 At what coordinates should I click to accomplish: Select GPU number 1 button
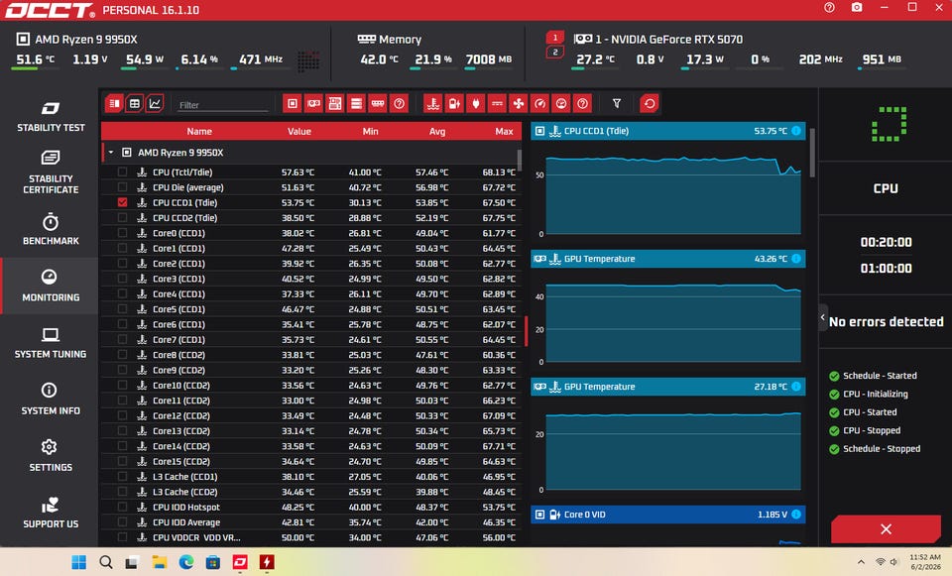coord(555,38)
